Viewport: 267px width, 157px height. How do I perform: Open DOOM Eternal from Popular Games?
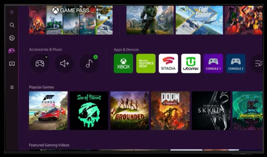[170, 111]
